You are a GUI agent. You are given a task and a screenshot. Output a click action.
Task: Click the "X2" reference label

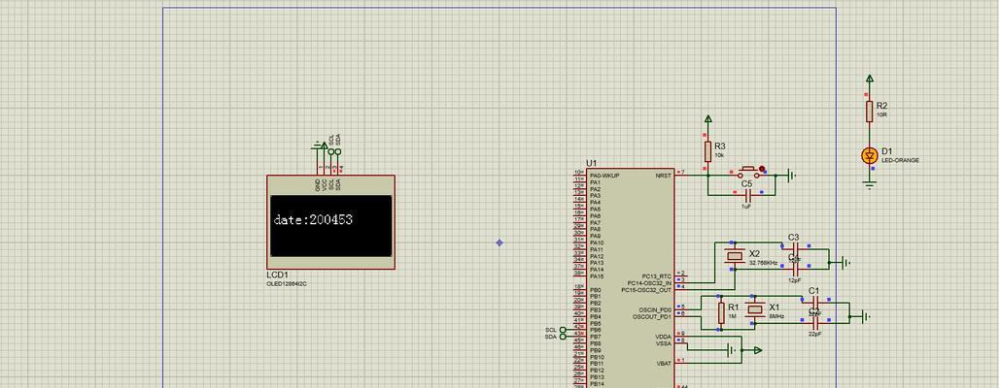[754, 253]
